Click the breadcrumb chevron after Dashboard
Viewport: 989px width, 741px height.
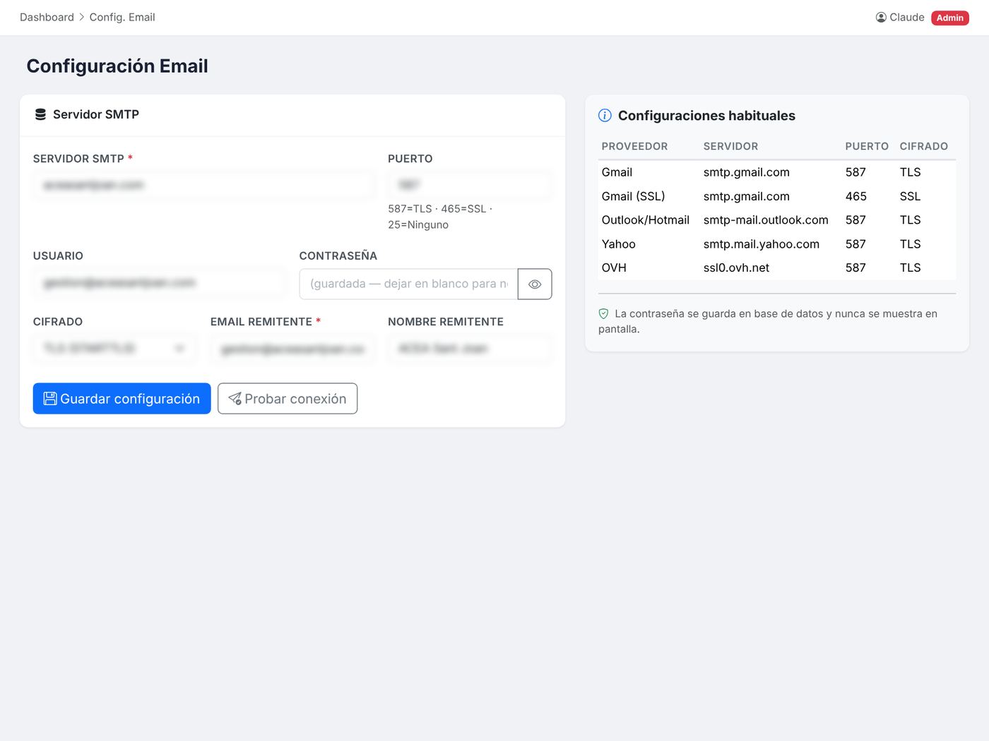point(82,18)
